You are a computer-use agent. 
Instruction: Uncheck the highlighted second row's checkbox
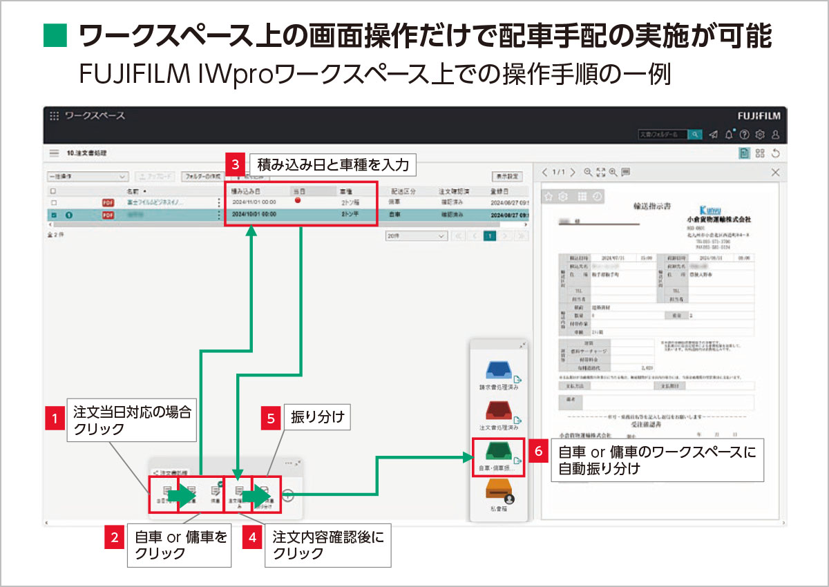pos(54,214)
